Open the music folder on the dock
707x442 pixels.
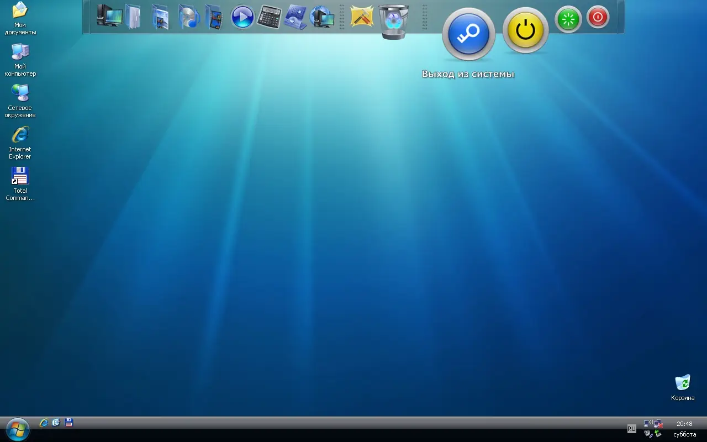[188, 18]
